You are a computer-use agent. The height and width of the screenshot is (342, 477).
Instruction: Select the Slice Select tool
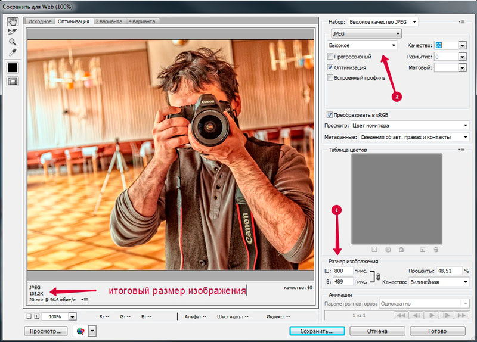[x=12, y=31]
